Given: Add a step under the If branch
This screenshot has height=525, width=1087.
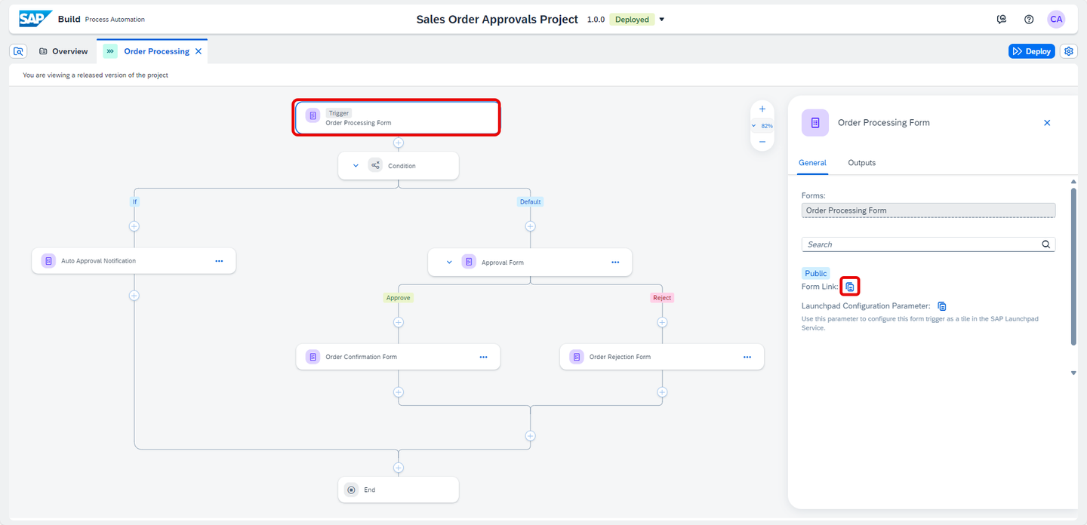Looking at the screenshot, I should [134, 226].
